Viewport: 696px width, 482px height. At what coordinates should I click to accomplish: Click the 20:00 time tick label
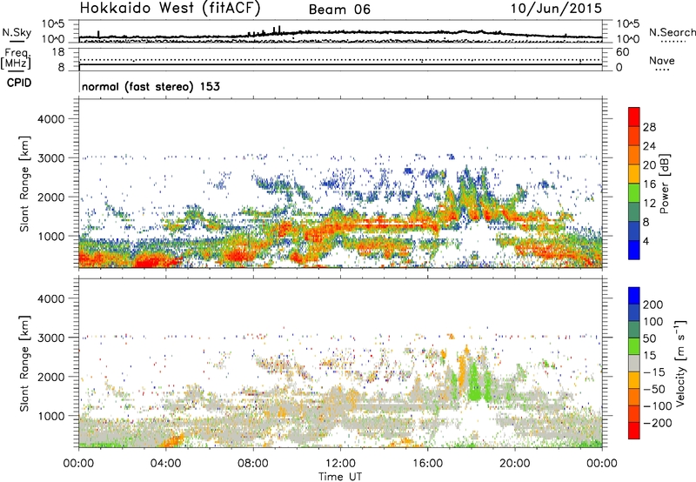pos(514,464)
